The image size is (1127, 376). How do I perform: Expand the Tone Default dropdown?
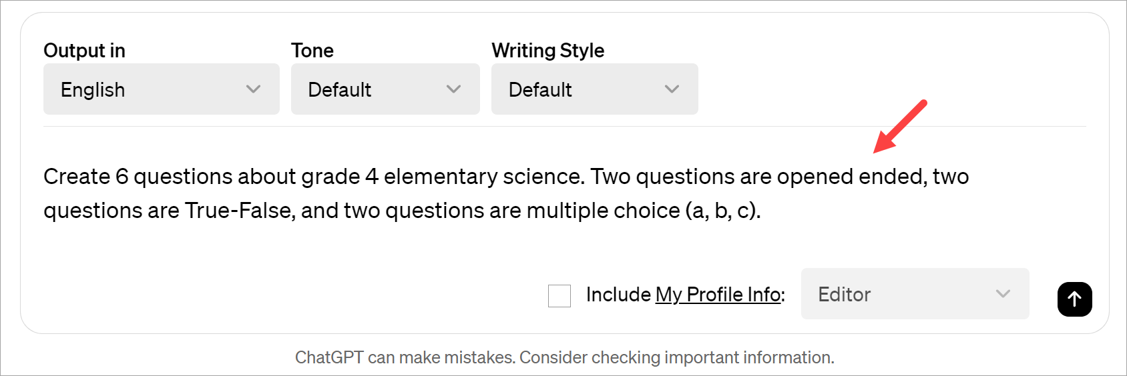385,89
